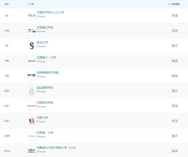Click rank =314
Viewport: 188px width, 157px height.
click(x=7, y=151)
